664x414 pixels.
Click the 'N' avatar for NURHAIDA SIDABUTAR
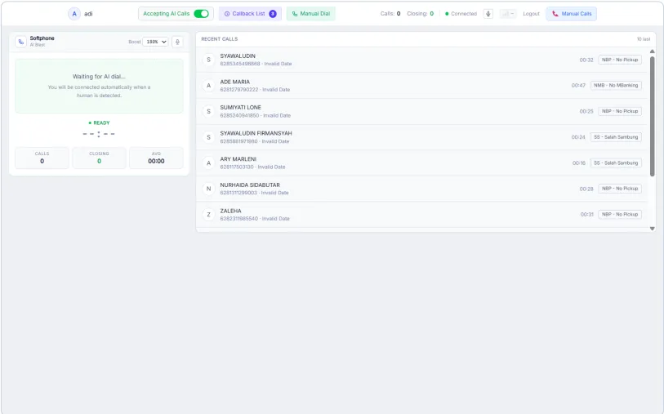point(208,189)
